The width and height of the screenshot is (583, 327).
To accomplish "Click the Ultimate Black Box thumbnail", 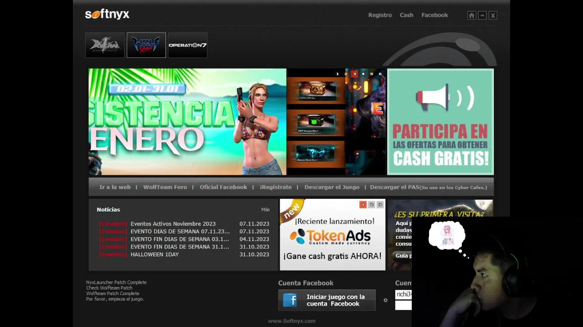I will click(x=316, y=154).
